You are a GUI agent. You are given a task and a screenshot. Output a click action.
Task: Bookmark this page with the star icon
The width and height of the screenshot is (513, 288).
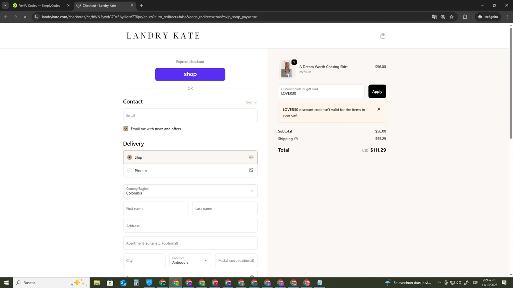(x=451, y=17)
